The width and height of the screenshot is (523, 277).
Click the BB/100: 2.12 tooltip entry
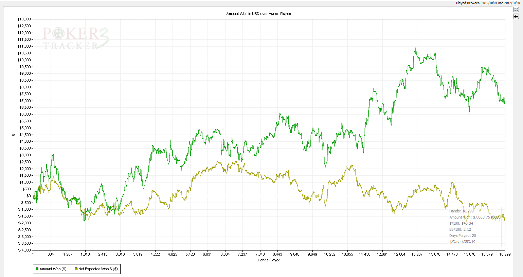(460, 229)
